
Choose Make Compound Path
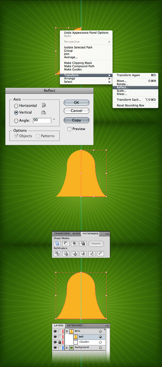pos(86,66)
